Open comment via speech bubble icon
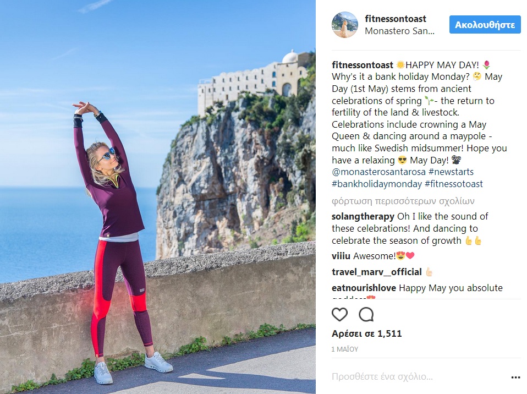The width and height of the screenshot is (527, 394). coord(366,315)
